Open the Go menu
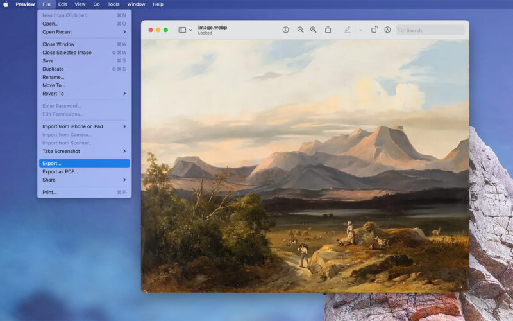The width and height of the screenshot is (513, 321). click(x=97, y=4)
